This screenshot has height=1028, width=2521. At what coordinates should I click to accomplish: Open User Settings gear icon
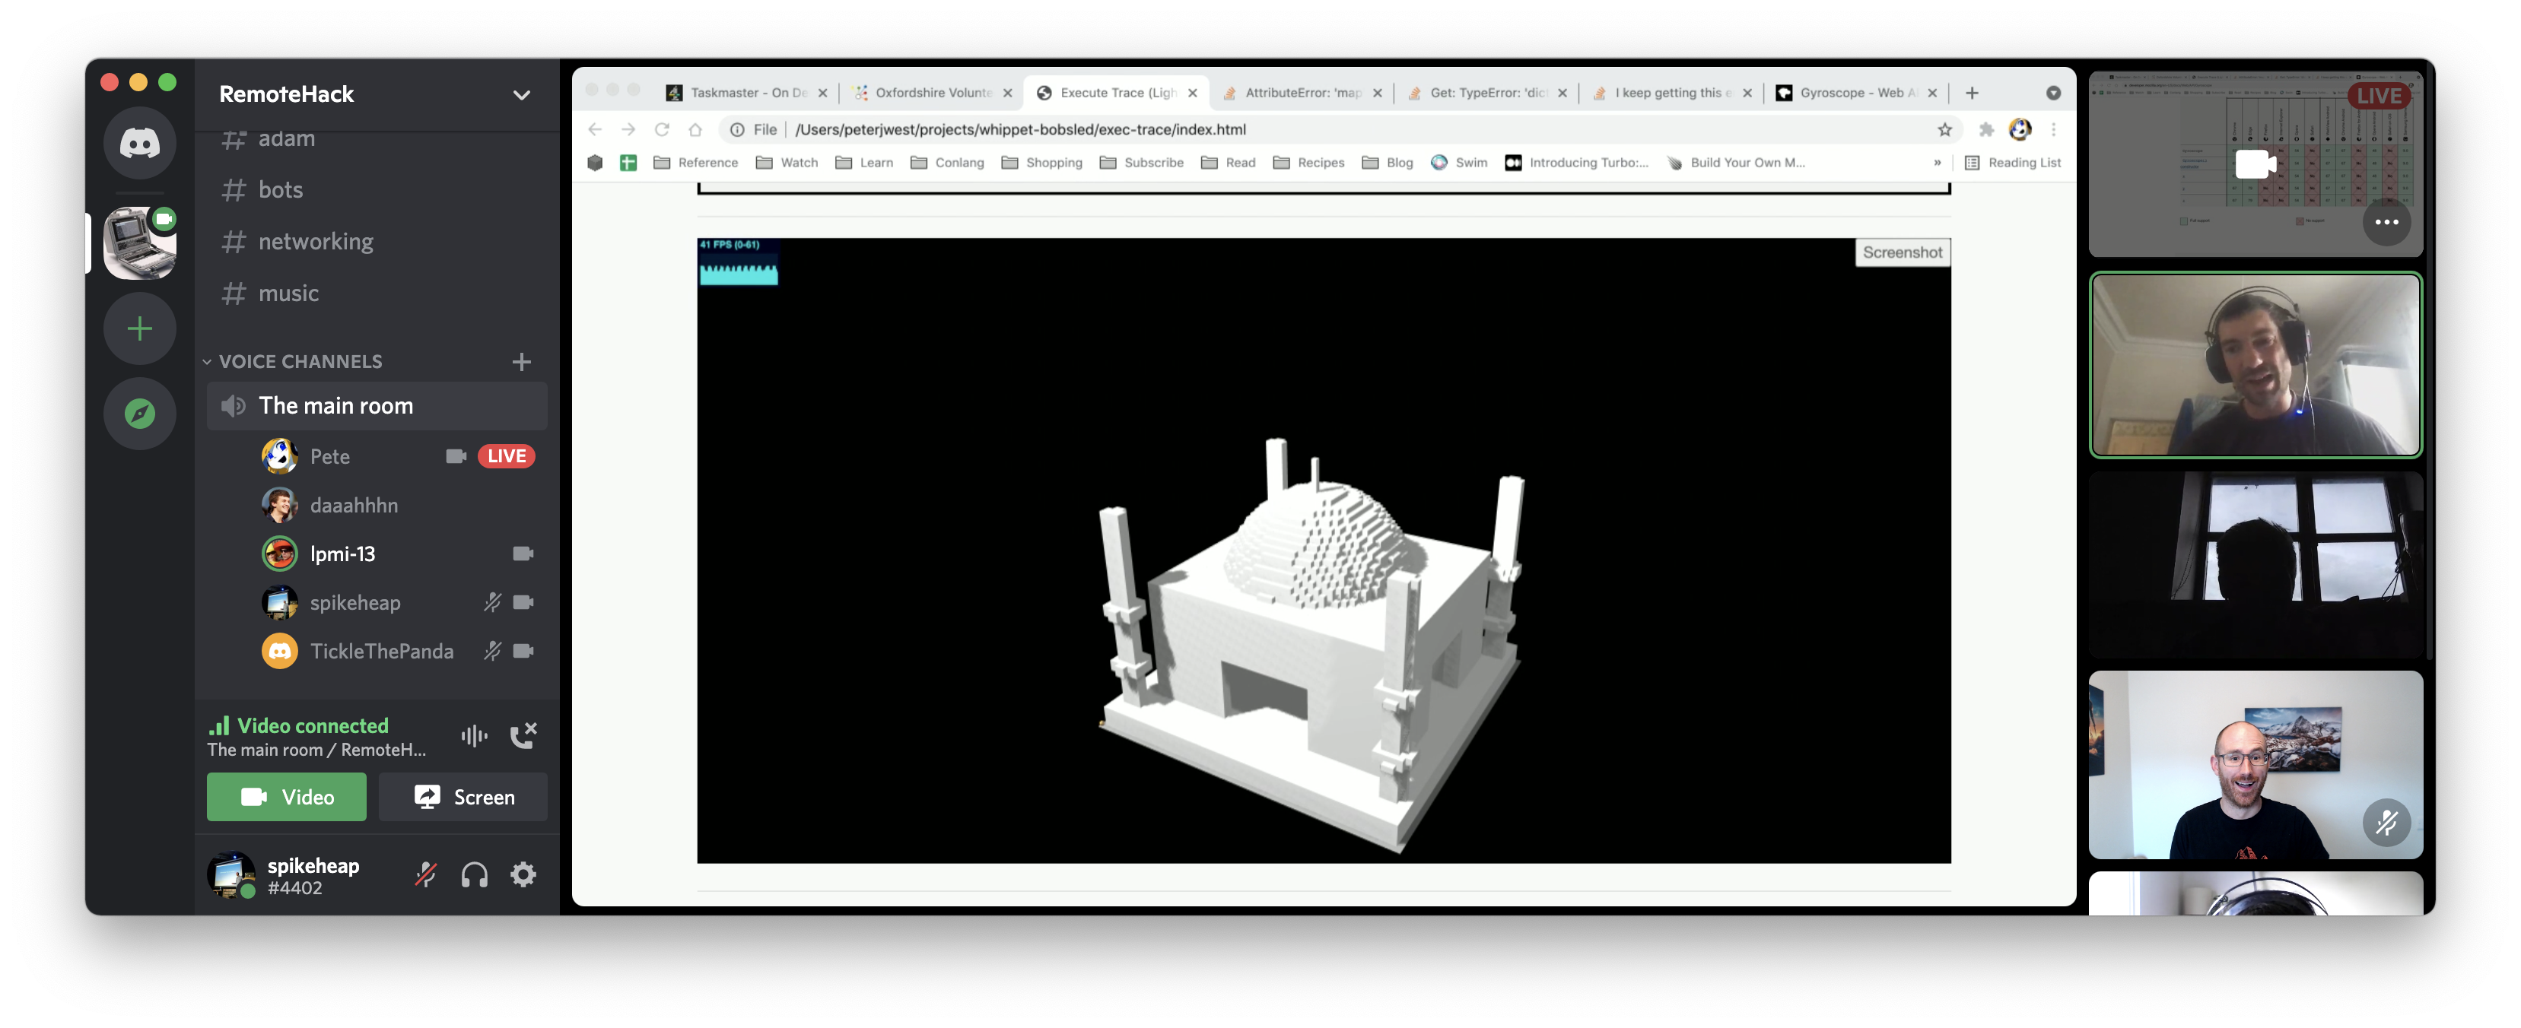pos(523,875)
